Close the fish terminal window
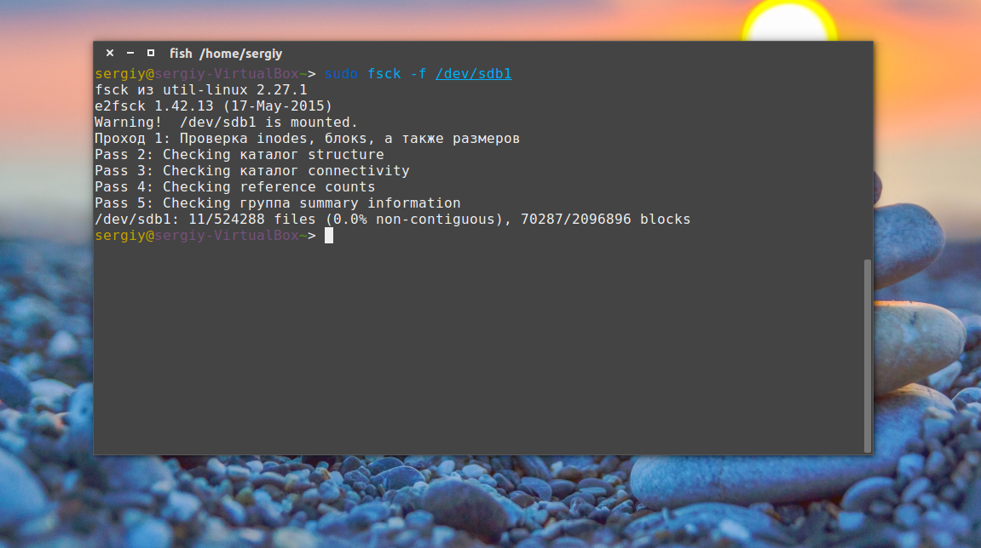Image resolution: width=981 pixels, height=548 pixels. tap(110, 53)
